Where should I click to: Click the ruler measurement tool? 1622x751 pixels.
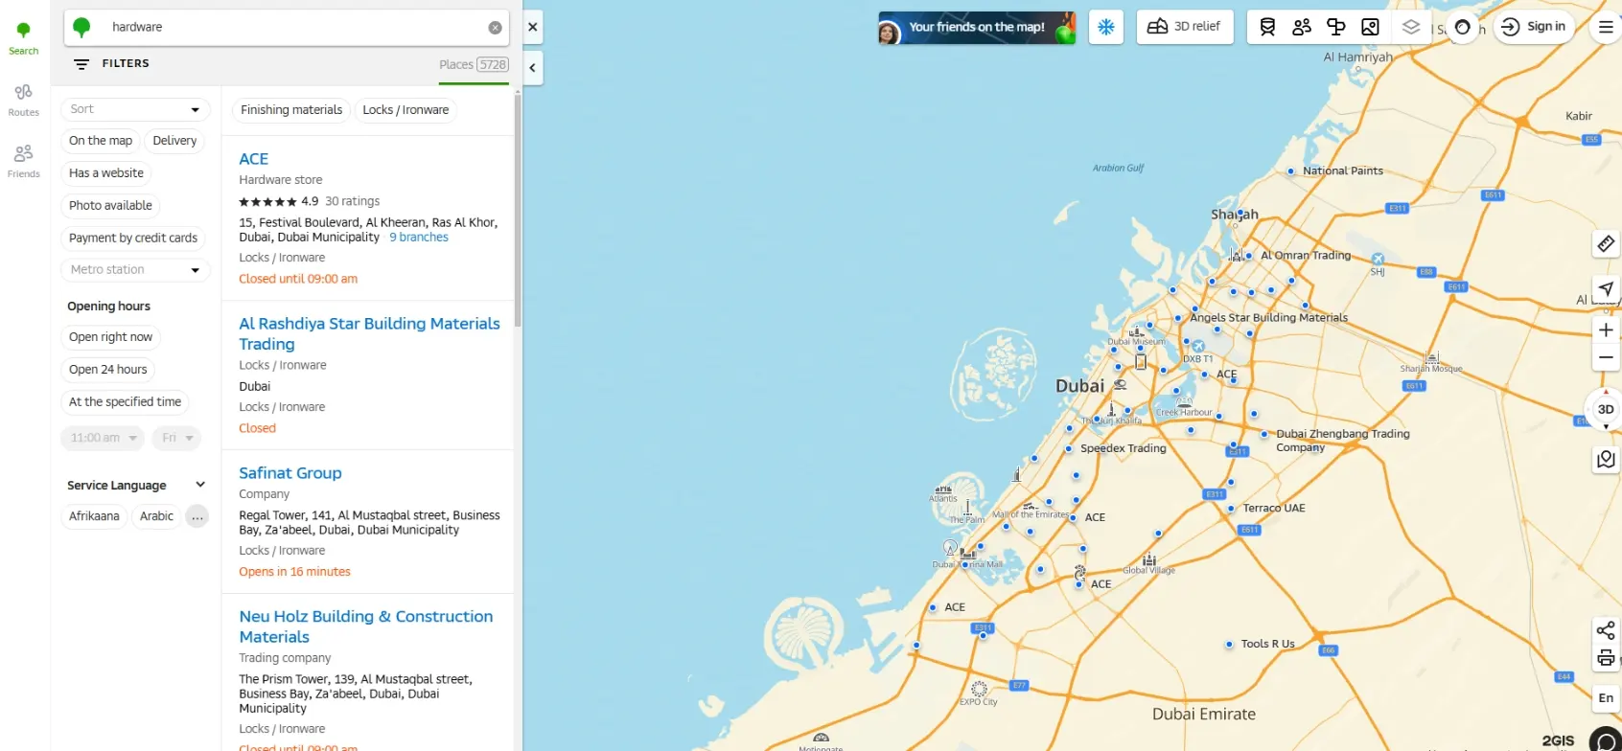1605,244
